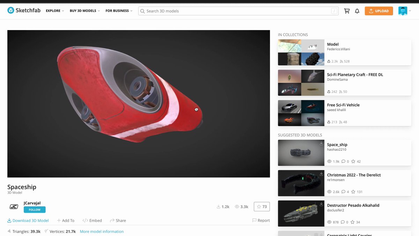The image size is (419, 236).
Task: Open the Space_ship model thumbnail
Action: (301, 153)
